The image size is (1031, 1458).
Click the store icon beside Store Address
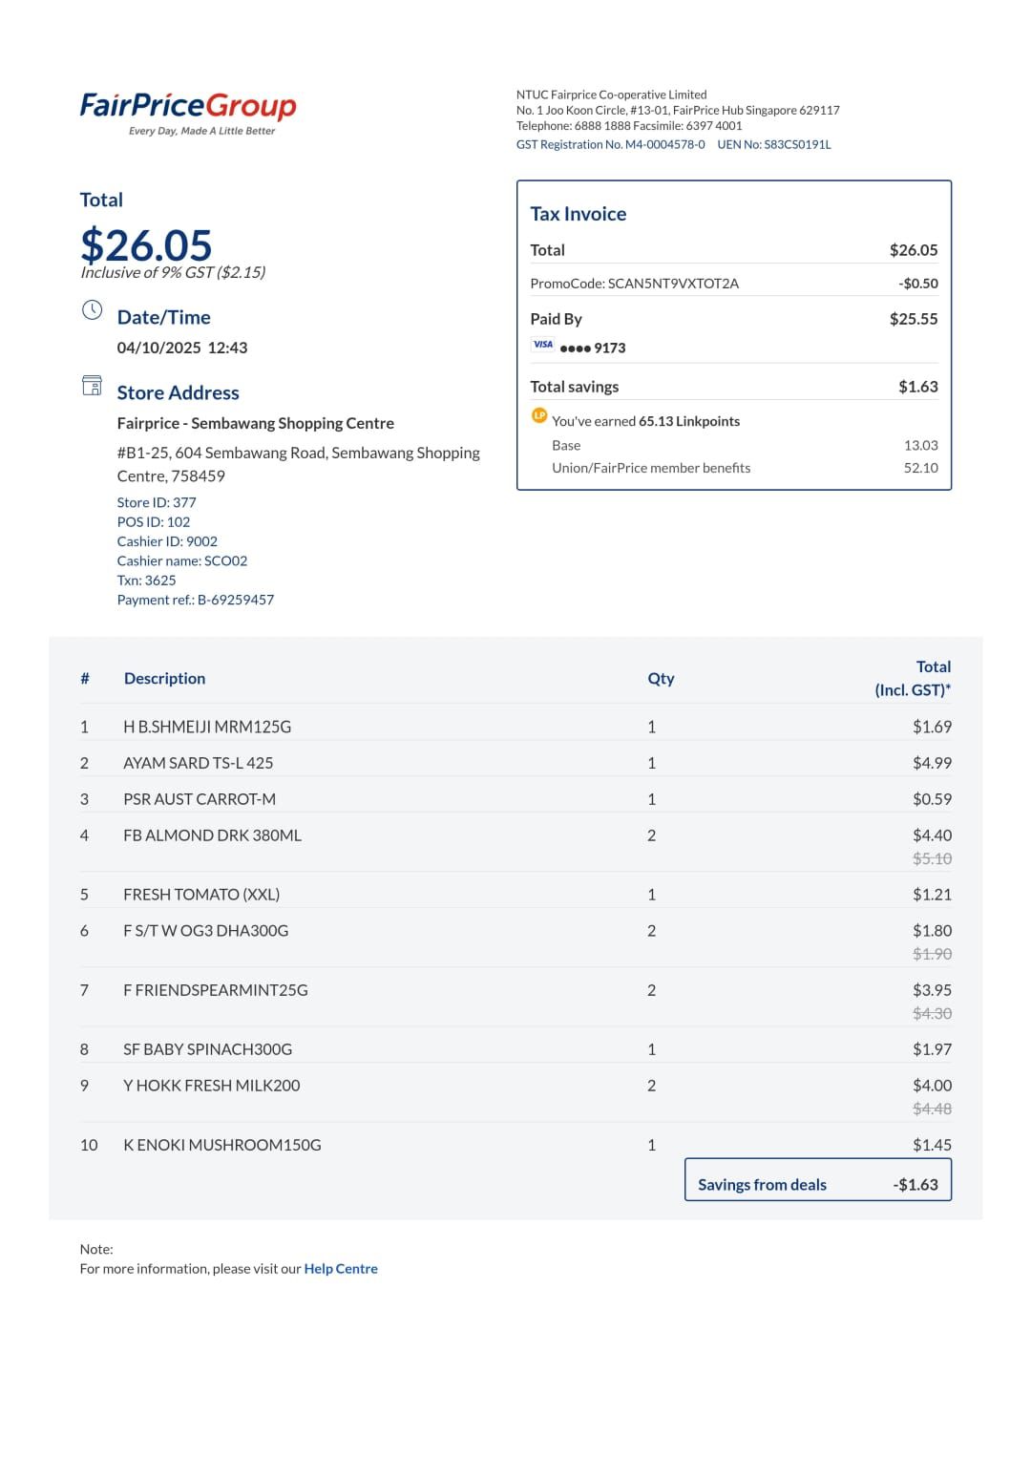coord(92,385)
